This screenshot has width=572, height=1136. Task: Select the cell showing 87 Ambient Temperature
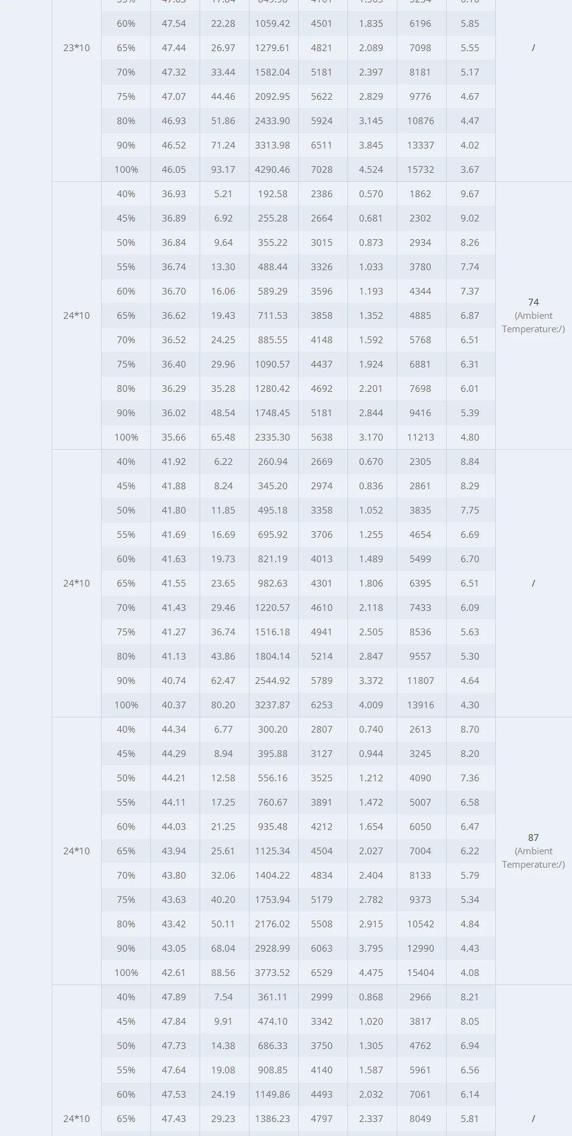coord(533,851)
